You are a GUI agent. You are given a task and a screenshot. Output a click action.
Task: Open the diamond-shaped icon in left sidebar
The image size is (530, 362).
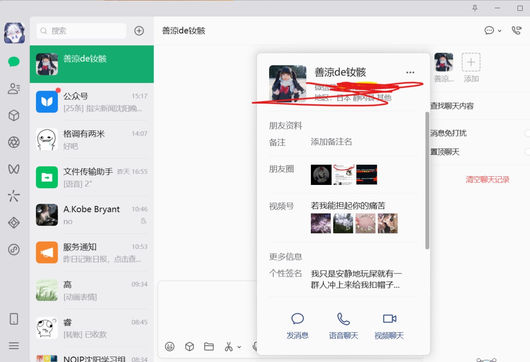14,223
